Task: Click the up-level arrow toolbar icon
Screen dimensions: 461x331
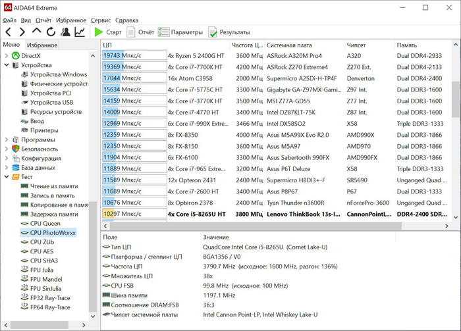Action: 36,32
